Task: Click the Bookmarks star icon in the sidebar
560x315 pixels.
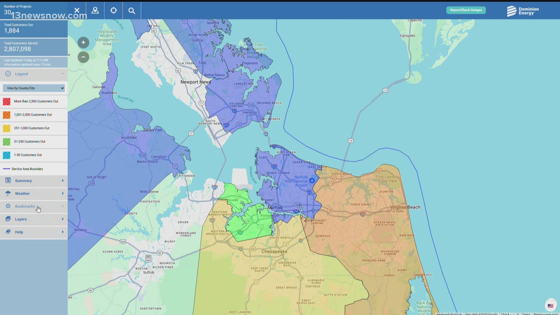Action: coord(8,206)
